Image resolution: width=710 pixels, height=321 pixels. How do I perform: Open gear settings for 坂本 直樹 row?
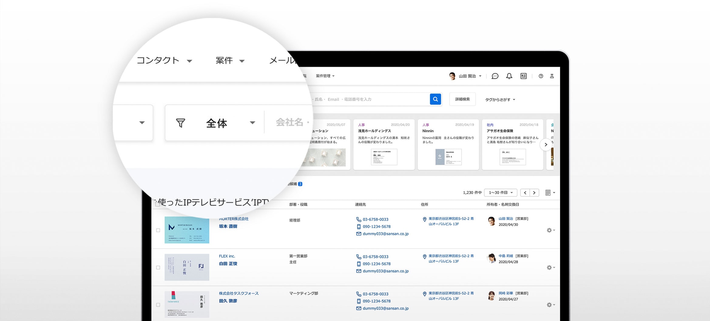(x=551, y=230)
